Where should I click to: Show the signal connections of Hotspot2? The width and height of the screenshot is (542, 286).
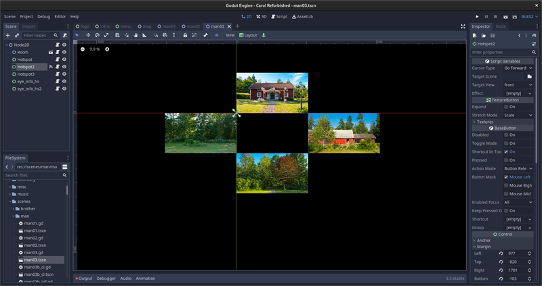pos(51,66)
